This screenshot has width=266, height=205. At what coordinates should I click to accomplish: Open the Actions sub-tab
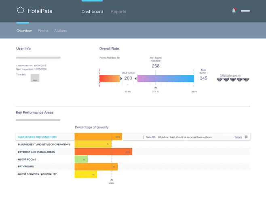tap(61, 31)
